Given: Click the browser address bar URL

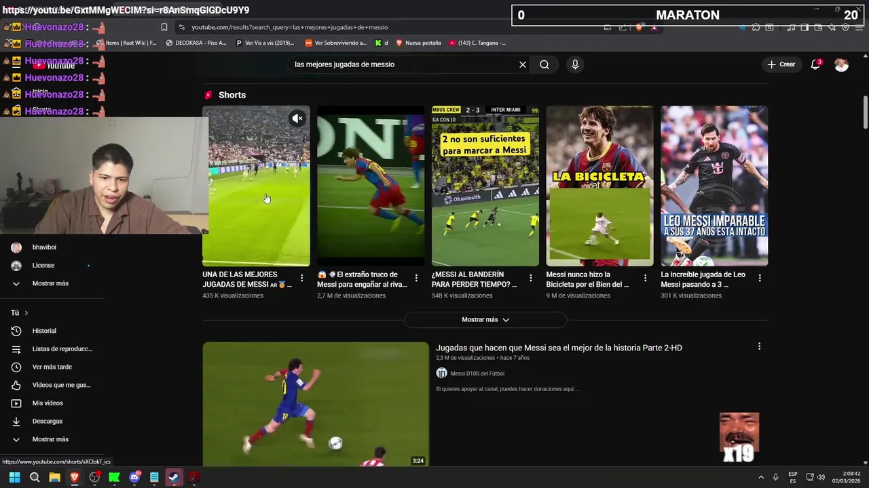Looking at the screenshot, I should pyautogui.click(x=290, y=27).
